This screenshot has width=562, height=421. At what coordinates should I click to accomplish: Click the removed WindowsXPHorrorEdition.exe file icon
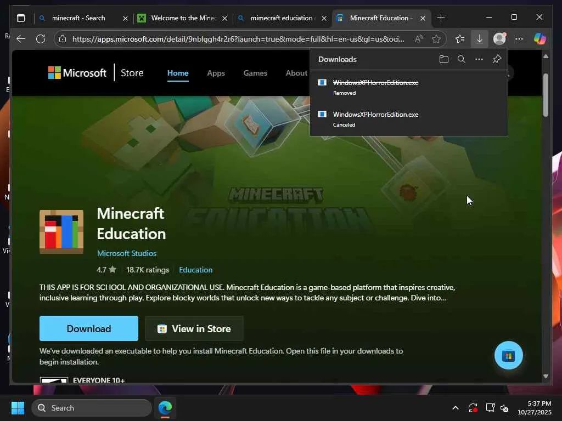coord(322,83)
